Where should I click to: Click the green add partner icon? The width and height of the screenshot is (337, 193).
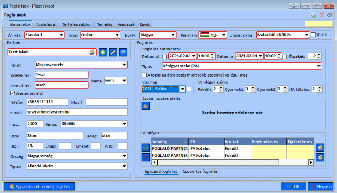pyautogui.click(x=103, y=52)
